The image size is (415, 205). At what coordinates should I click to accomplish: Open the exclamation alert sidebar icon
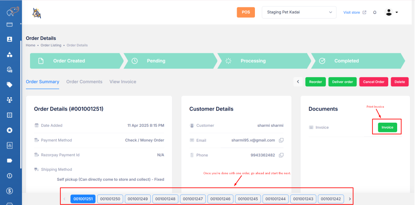pos(10,176)
